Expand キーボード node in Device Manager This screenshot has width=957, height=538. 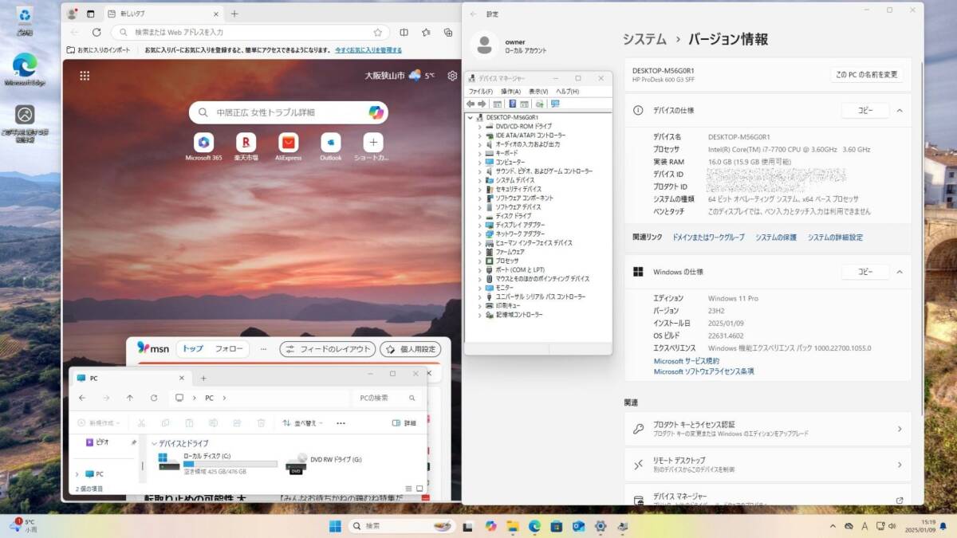pyautogui.click(x=479, y=153)
